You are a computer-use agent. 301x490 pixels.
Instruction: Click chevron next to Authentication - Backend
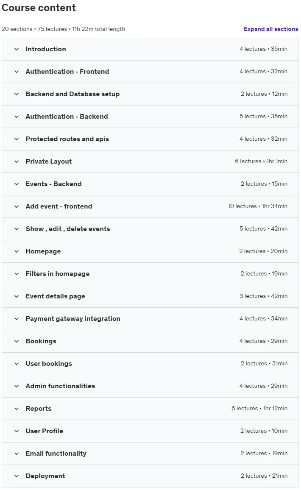(17, 117)
